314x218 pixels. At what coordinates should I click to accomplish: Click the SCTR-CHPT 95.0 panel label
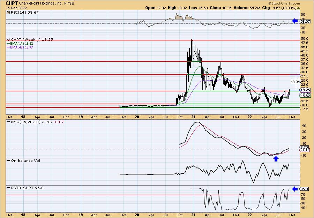click(27, 188)
